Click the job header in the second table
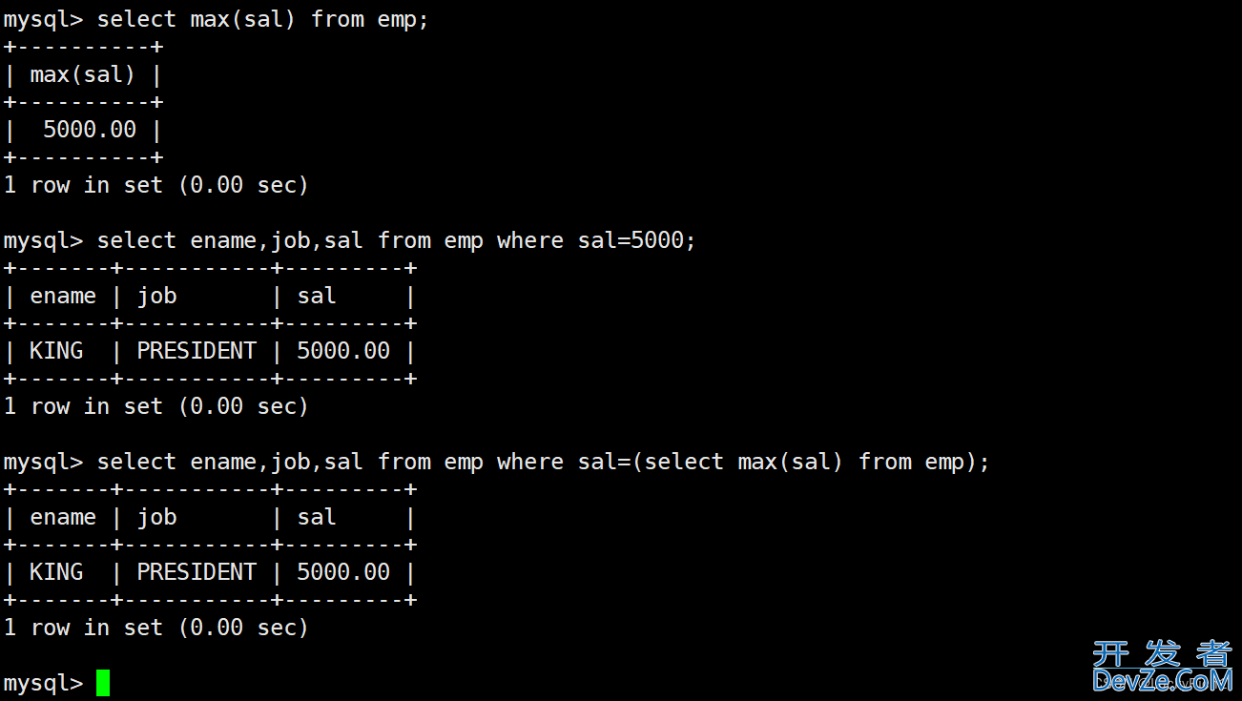This screenshot has height=701, width=1242. pos(157,296)
